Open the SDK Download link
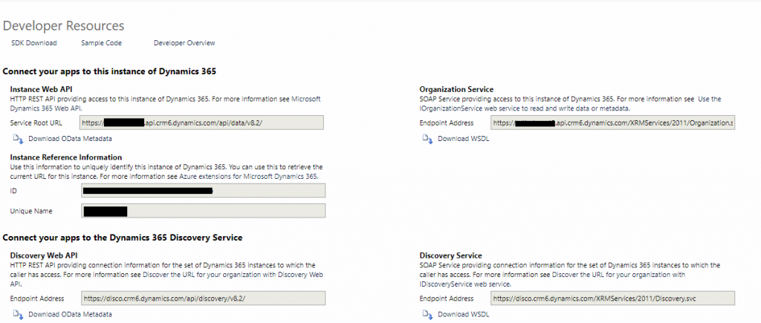This screenshot has height=323, width=761. pyautogui.click(x=34, y=43)
